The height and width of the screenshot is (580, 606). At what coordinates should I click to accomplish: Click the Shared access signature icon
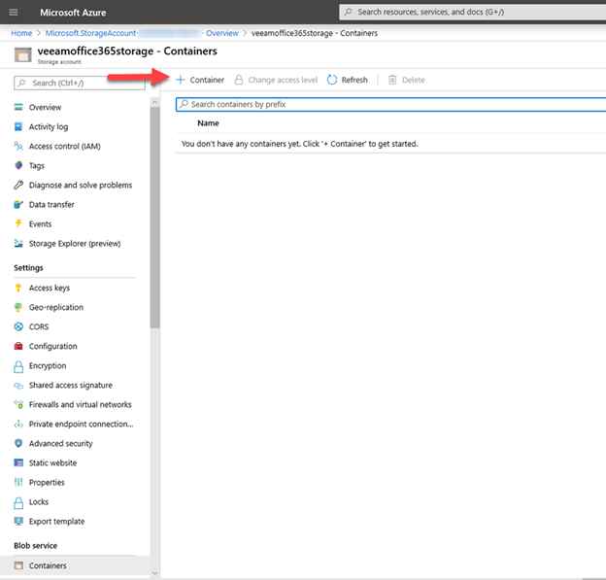click(x=18, y=386)
